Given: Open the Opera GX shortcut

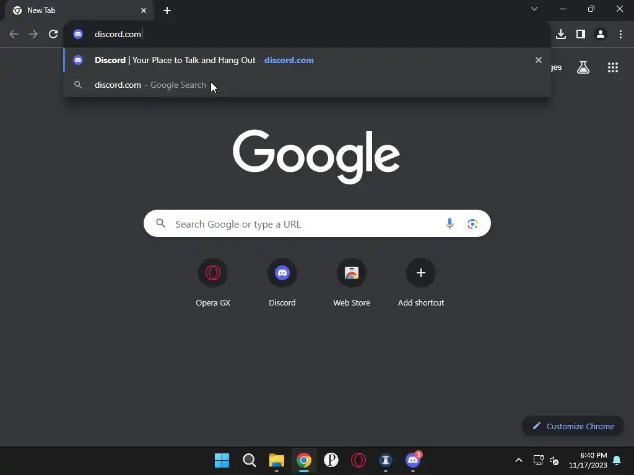Looking at the screenshot, I should click(x=213, y=283).
